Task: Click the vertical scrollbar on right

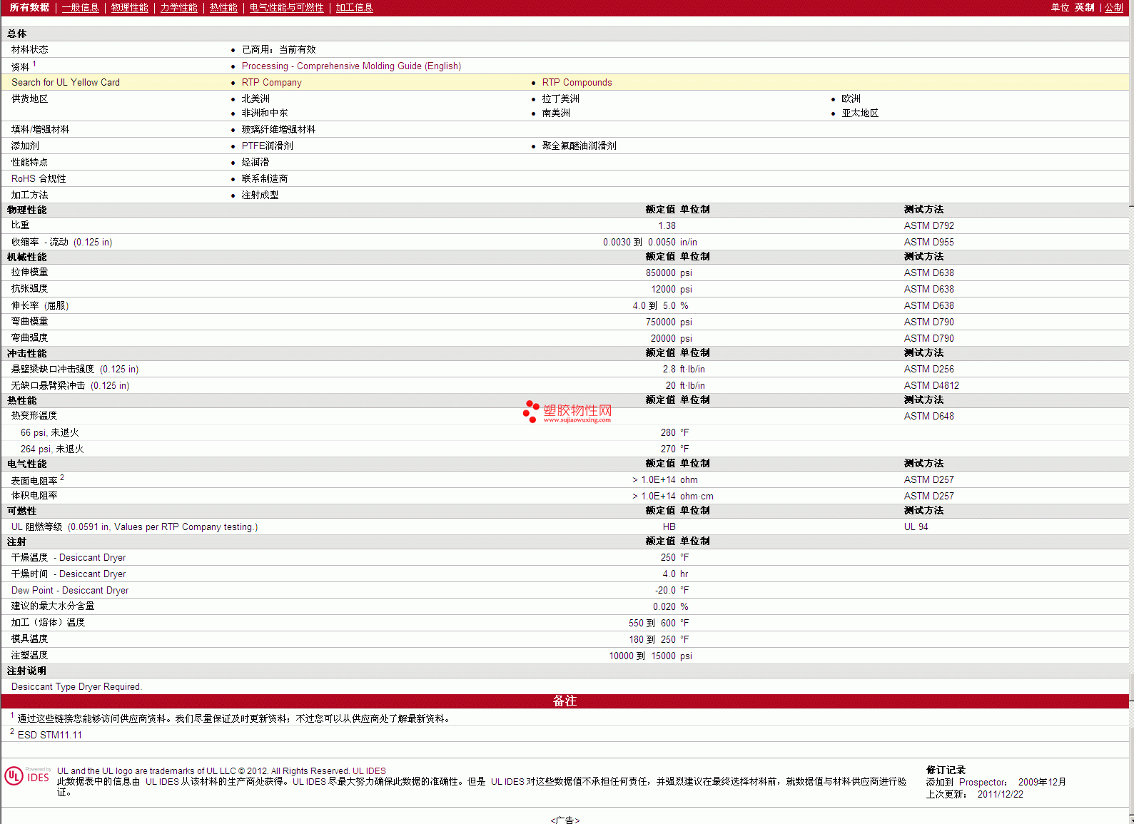Action: click(x=1131, y=412)
